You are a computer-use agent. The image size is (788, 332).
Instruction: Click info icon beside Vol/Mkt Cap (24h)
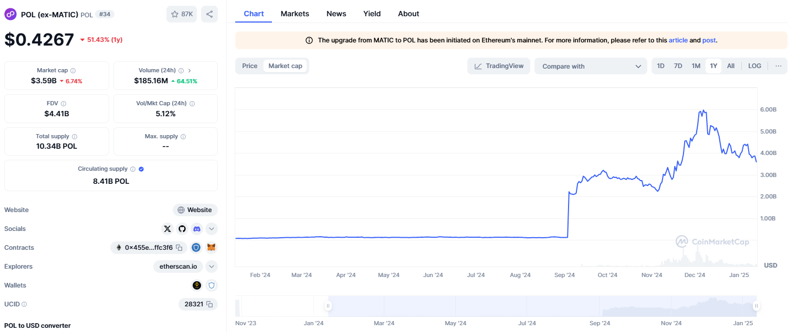pyautogui.click(x=192, y=104)
